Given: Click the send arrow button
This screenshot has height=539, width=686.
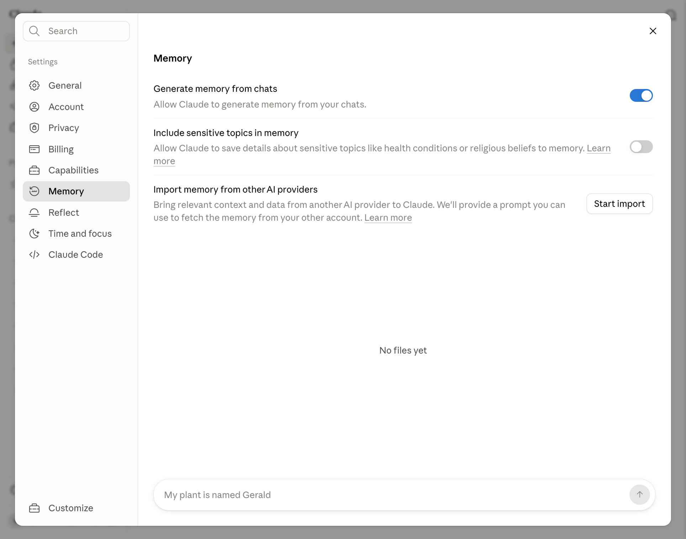Looking at the screenshot, I should [639, 494].
